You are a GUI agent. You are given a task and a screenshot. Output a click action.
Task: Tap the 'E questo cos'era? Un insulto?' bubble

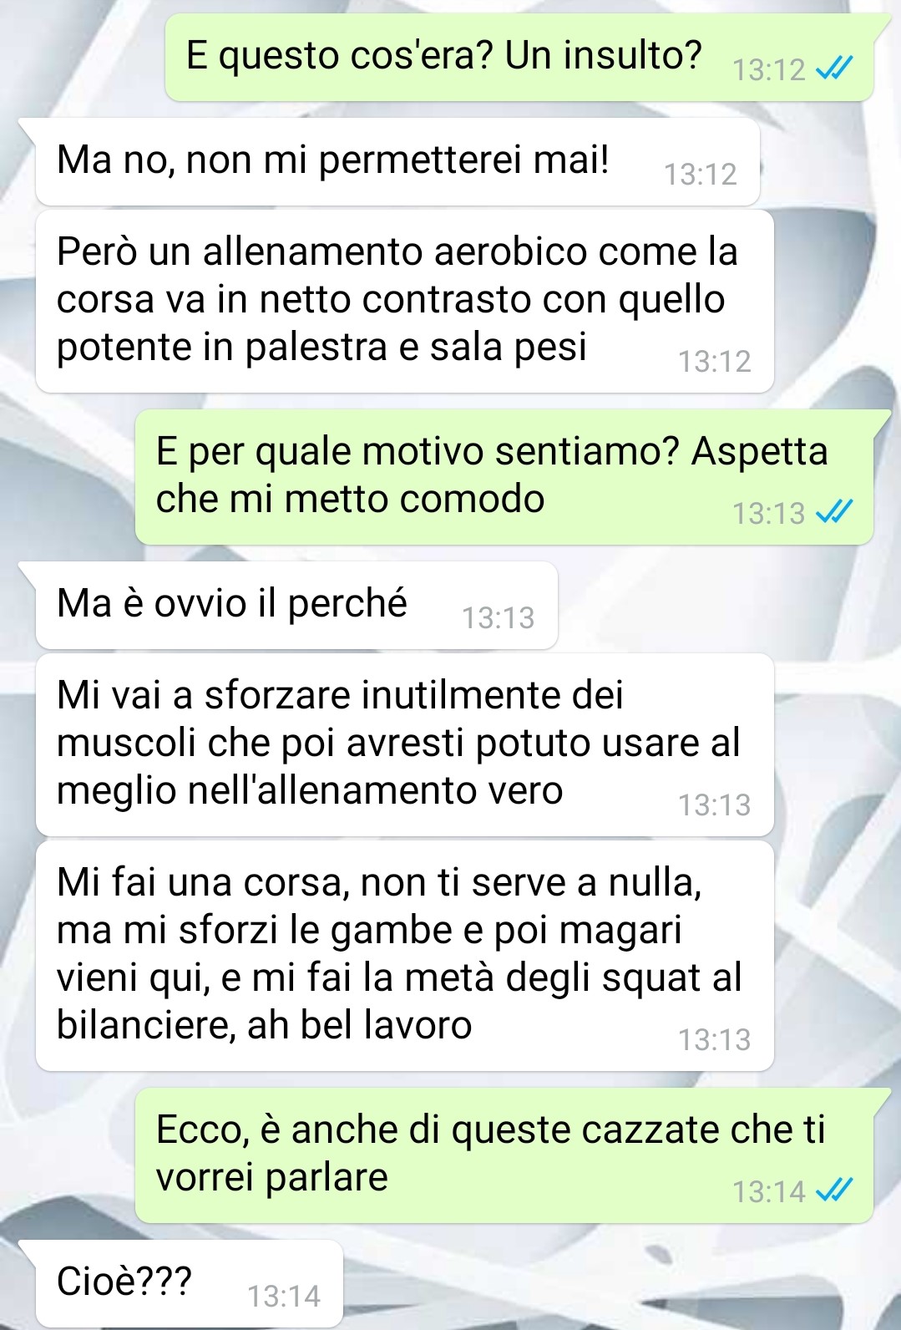(519, 58)
